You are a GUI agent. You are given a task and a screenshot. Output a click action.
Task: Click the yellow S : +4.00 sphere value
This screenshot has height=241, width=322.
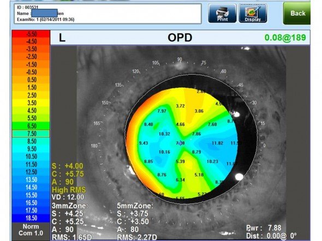pyautogui.click(x=68, y=166)
